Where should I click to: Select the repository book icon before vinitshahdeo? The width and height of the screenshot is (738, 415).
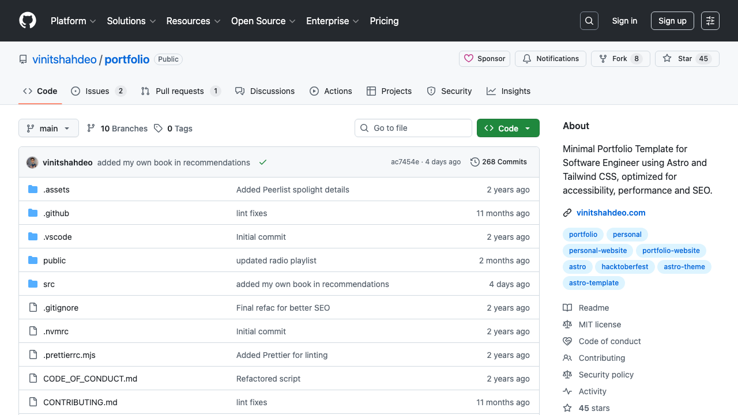tap(22, 59)
